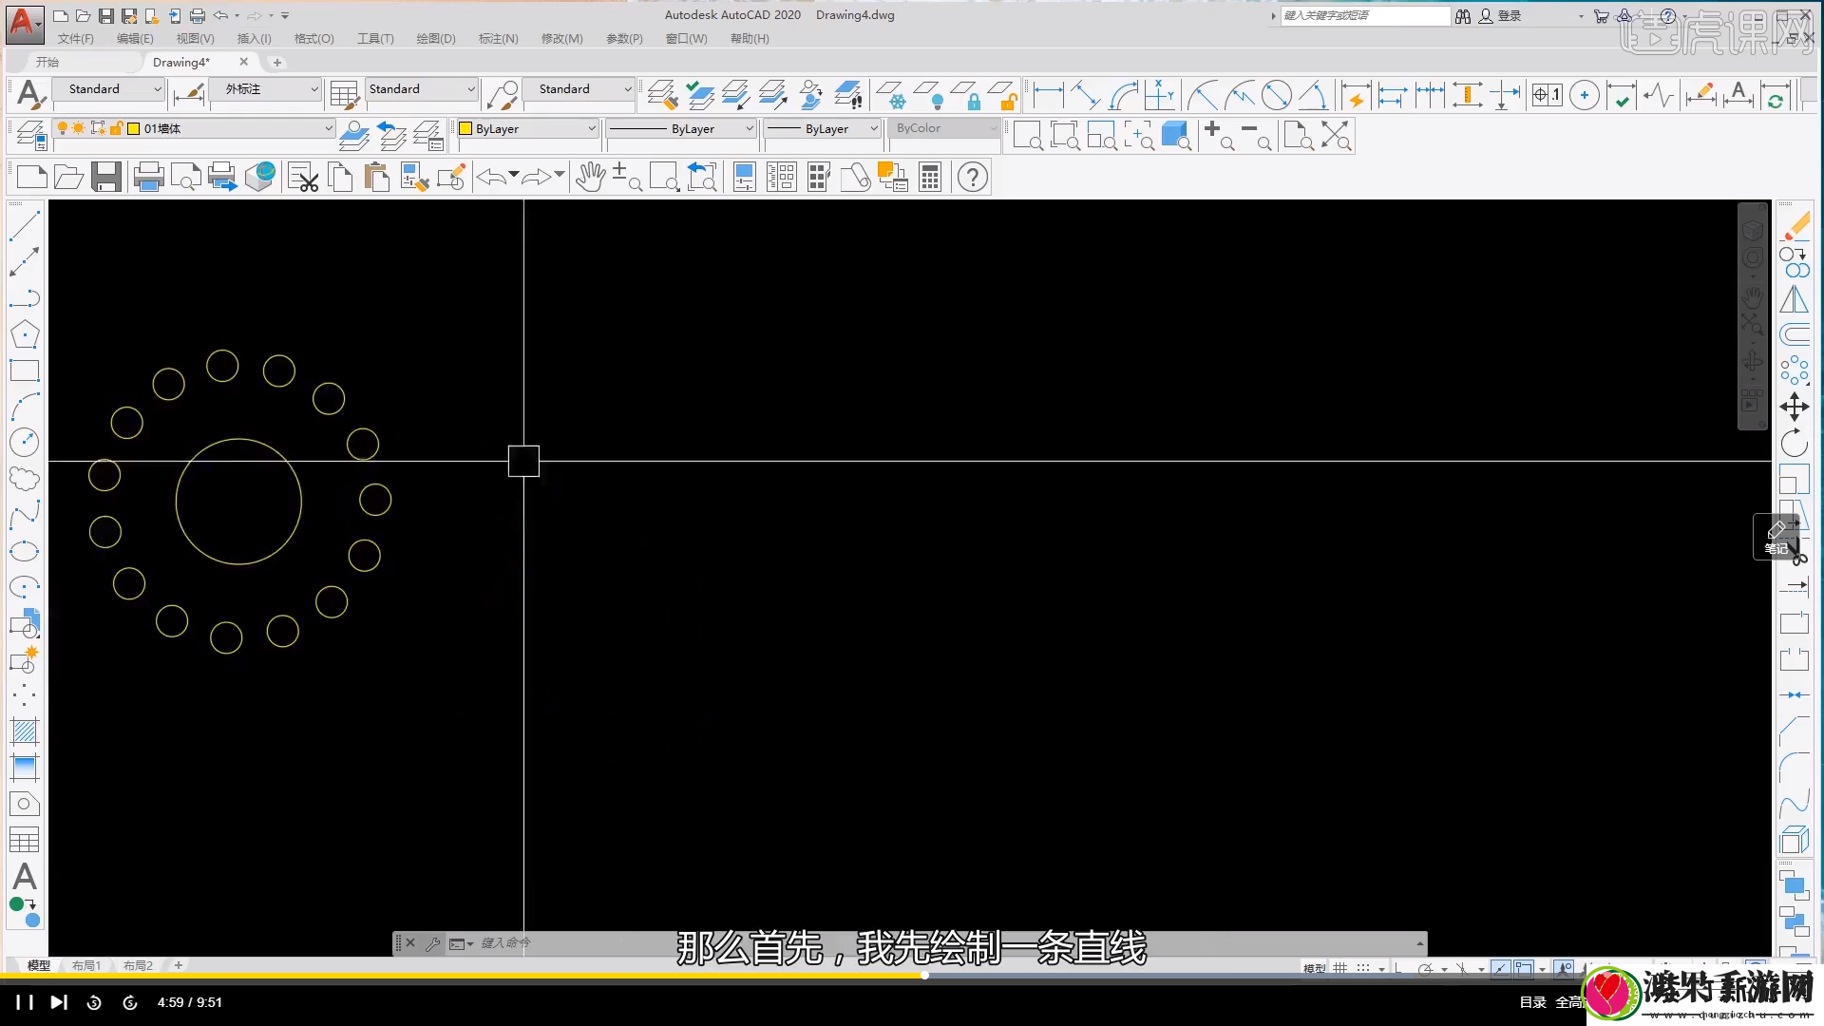Select the Multiline Text tool on left toolbar
The width and height of the screenshot is (1824, 1026).
coord(25,876)
